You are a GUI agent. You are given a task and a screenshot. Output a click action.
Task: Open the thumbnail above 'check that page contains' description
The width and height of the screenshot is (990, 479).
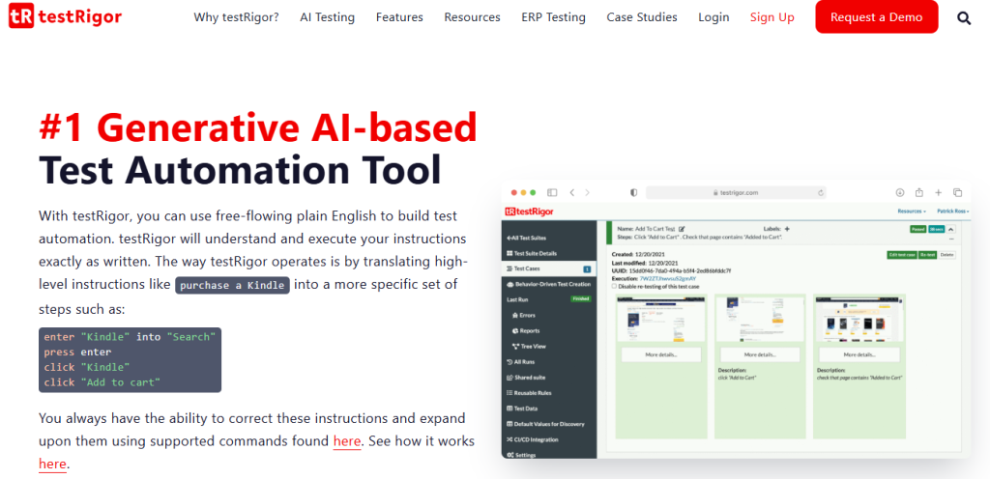[x=859, y=319]
